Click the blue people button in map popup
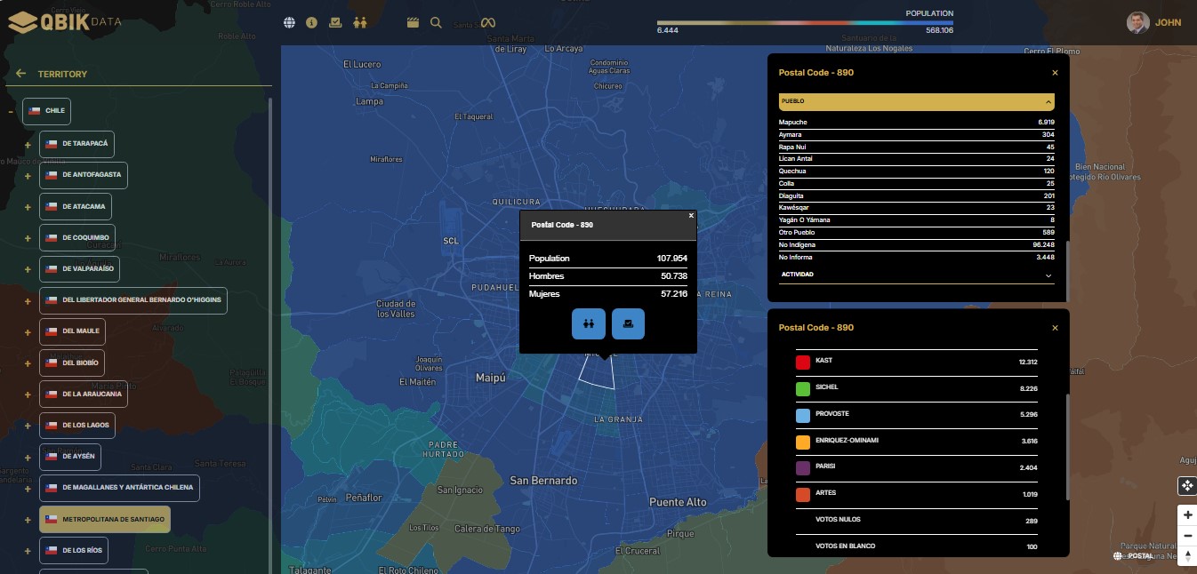1197x574 pixels. tap(588, 324)
